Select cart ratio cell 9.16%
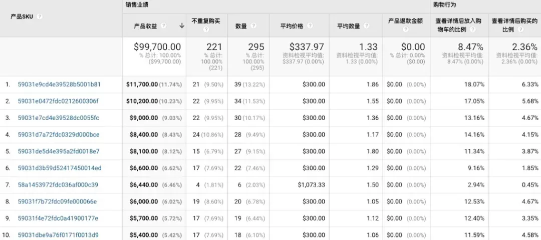Image resolution: width=541 pixels, height=240 pixels. (476, 168)
